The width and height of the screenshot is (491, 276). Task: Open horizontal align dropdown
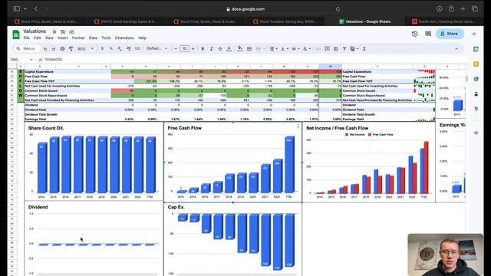tap(273, 49)
